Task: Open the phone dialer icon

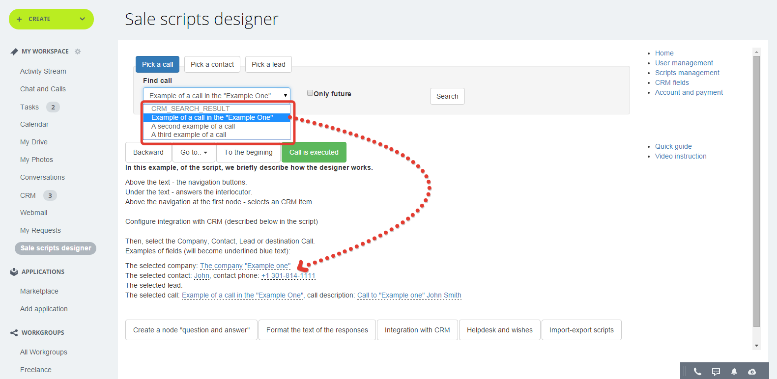Action: 697,372
